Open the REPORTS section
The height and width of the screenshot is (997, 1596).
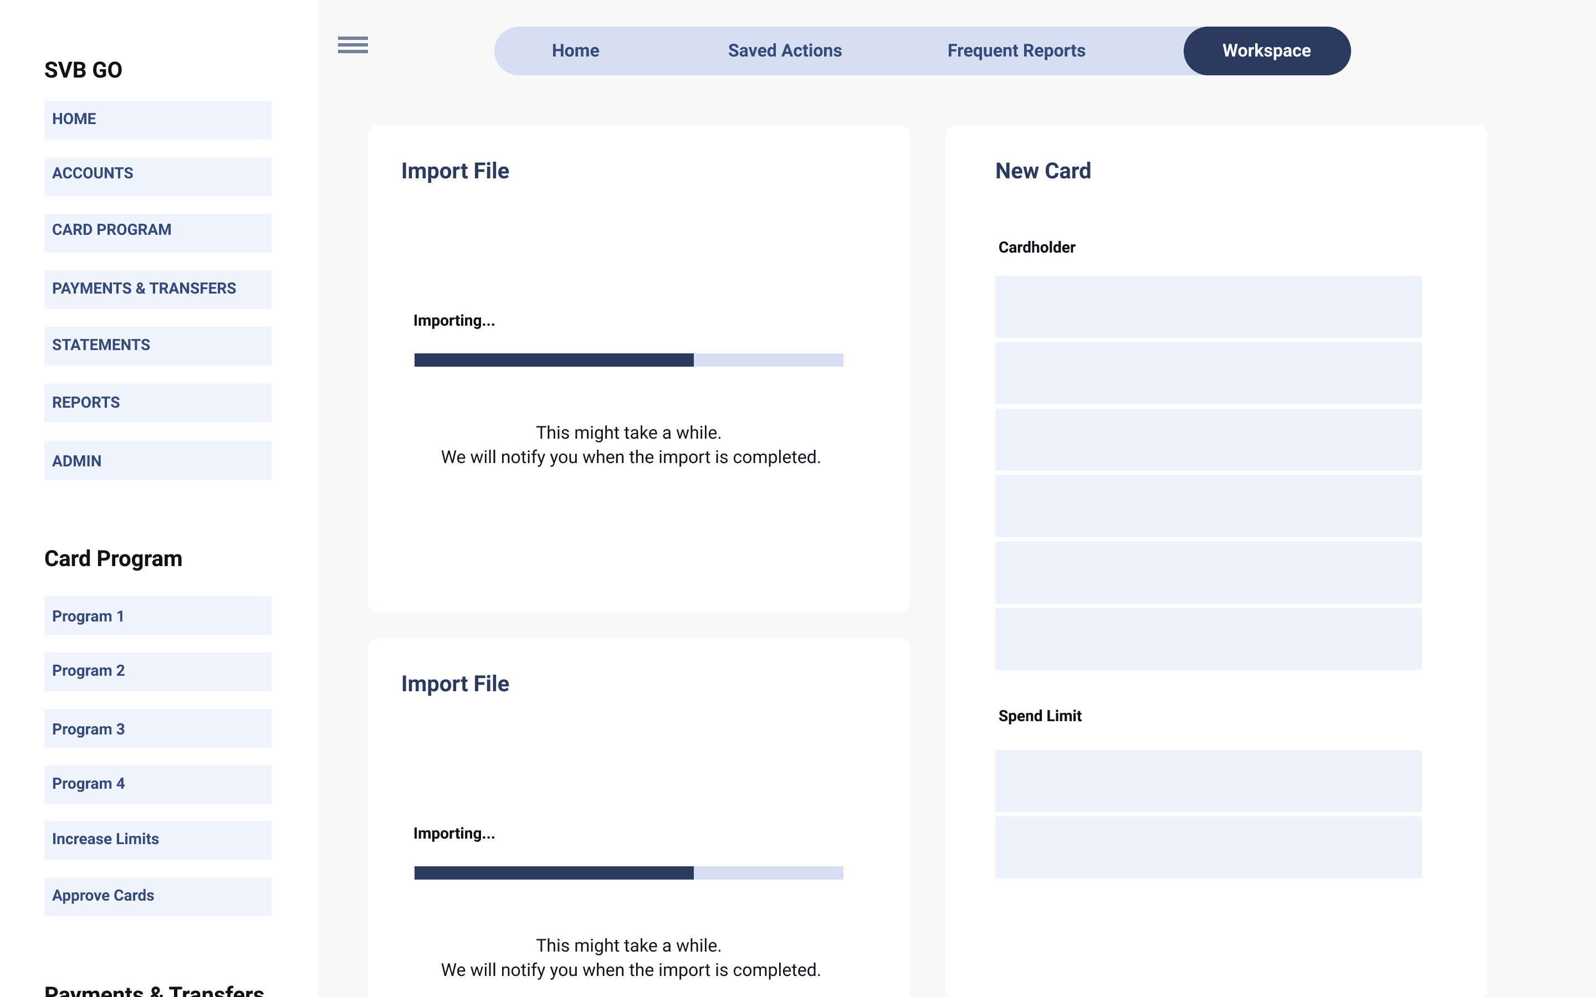coord(157,402)
